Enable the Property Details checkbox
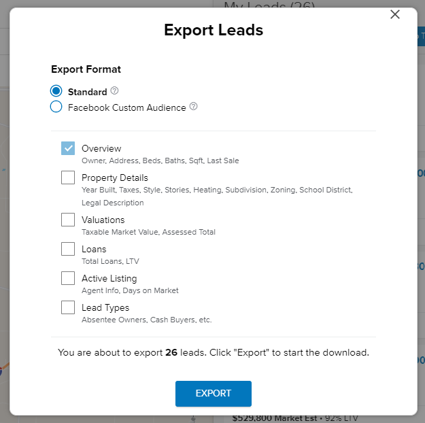Viewport: 425px width, 423px height. (68, 177)
